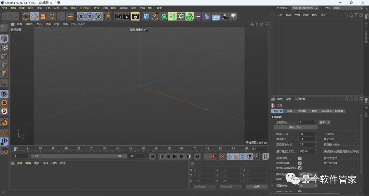Screen dimensions: 369x196
Task: Add a light with the bulb icon
Action: pyautogui.click(x=234, y=16)
